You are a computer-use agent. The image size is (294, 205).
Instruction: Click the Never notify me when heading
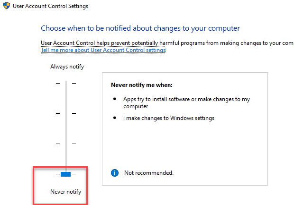[x=141, y=85]
